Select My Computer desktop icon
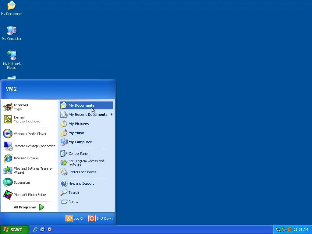 click(x=12, y=33)
